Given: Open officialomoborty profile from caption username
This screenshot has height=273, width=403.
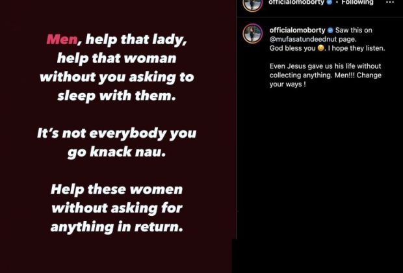Looking at the screenshot, I should 297,30.
